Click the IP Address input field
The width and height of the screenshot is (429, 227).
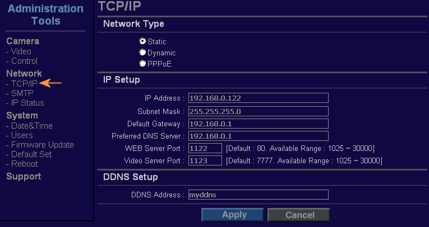(259, 98)
